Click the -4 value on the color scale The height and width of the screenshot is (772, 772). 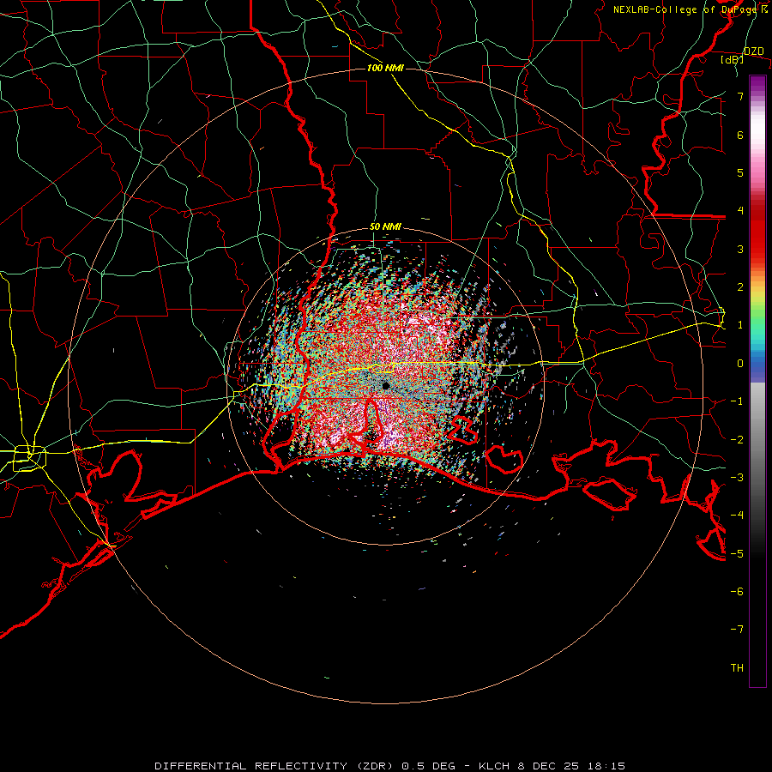[737, 516]
